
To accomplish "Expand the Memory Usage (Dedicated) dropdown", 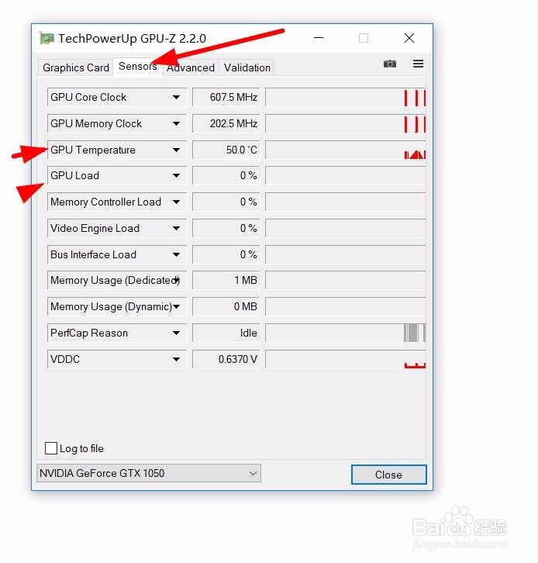I will tap(177, 280).
